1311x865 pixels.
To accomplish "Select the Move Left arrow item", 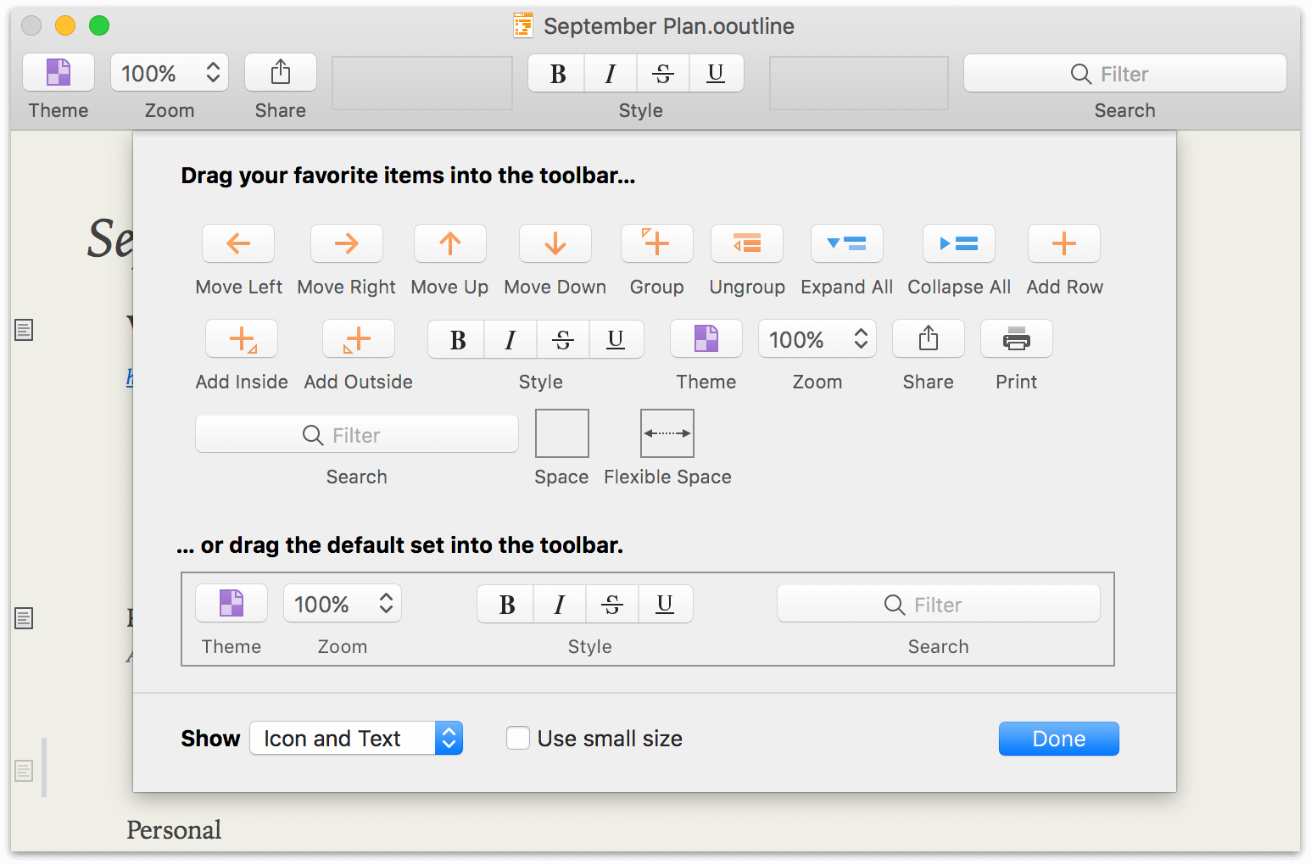I will pyautogui.click(x=238, y=244).
